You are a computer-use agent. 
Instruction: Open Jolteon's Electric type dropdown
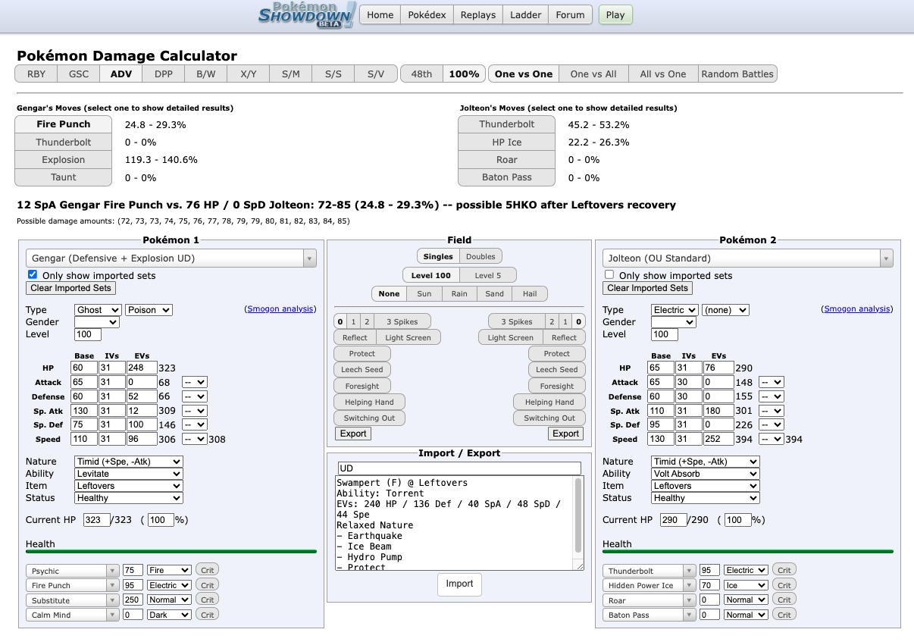tap(675, 309)
